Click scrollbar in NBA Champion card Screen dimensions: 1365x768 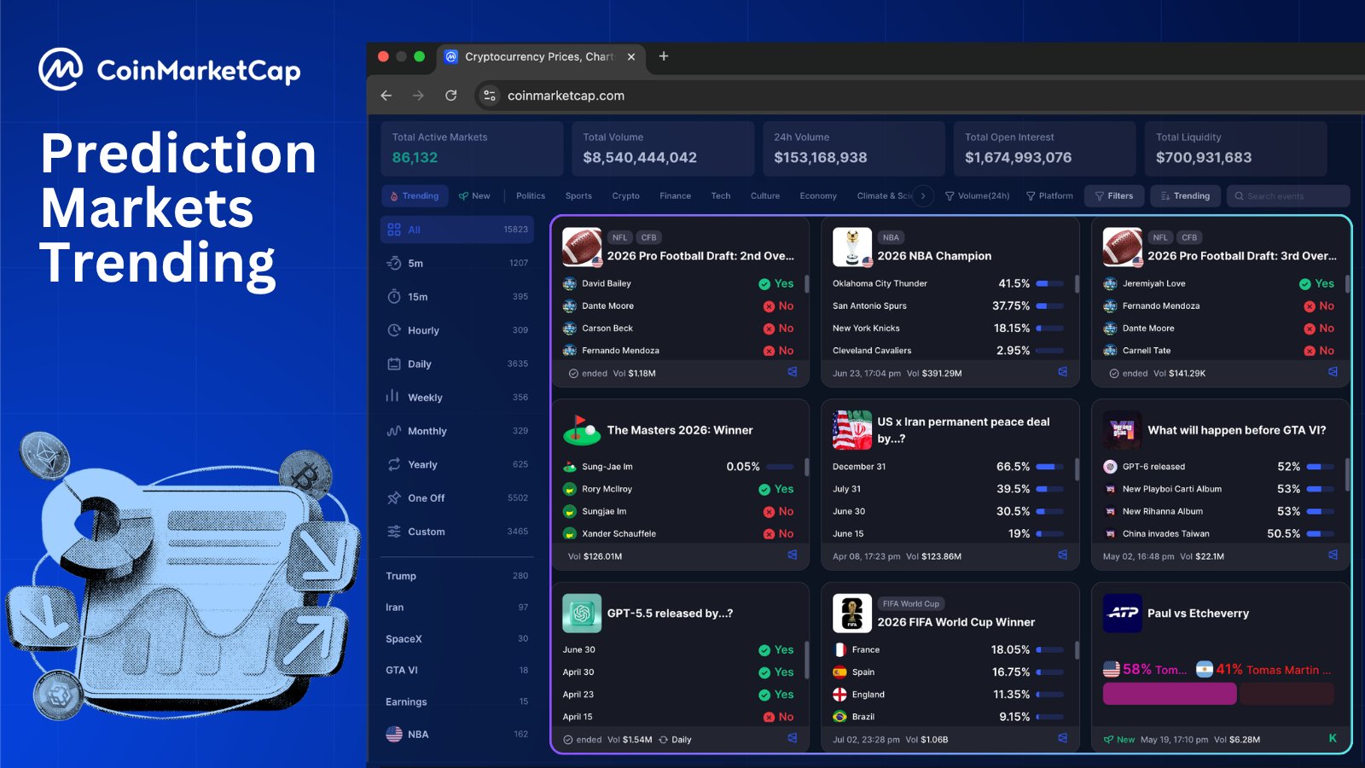[1077, 283]
